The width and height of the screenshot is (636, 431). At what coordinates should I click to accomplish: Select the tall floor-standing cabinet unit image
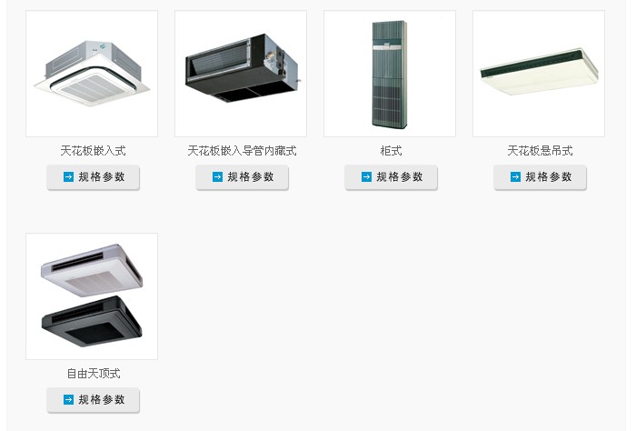[390, 74]
